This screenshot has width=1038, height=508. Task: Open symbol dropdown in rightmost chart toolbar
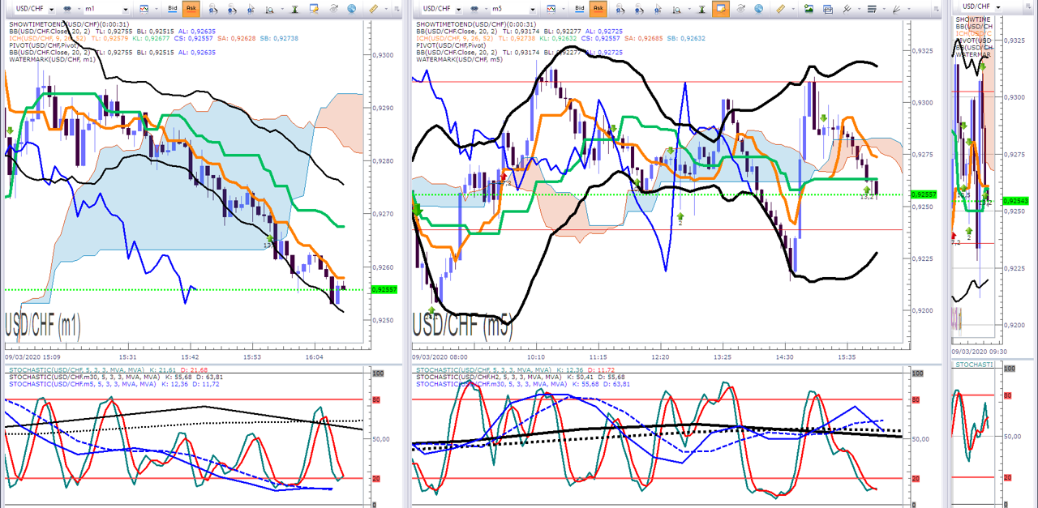(x=998, y=6)
